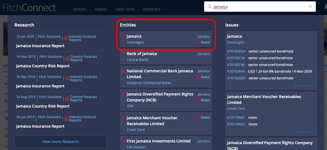Open bond 470160BQ4 link
The height and width of the screenshot is (150, 327).
236,51
